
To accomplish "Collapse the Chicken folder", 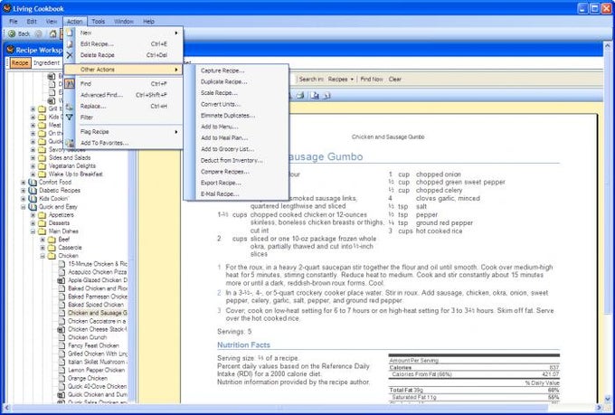I will pos(43,256).
